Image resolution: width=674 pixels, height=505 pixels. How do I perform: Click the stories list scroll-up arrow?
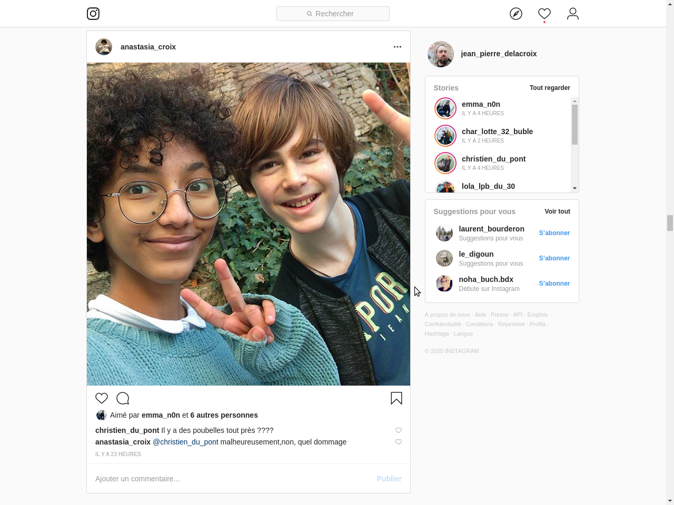pyautogui.click(x=574, y=101)
